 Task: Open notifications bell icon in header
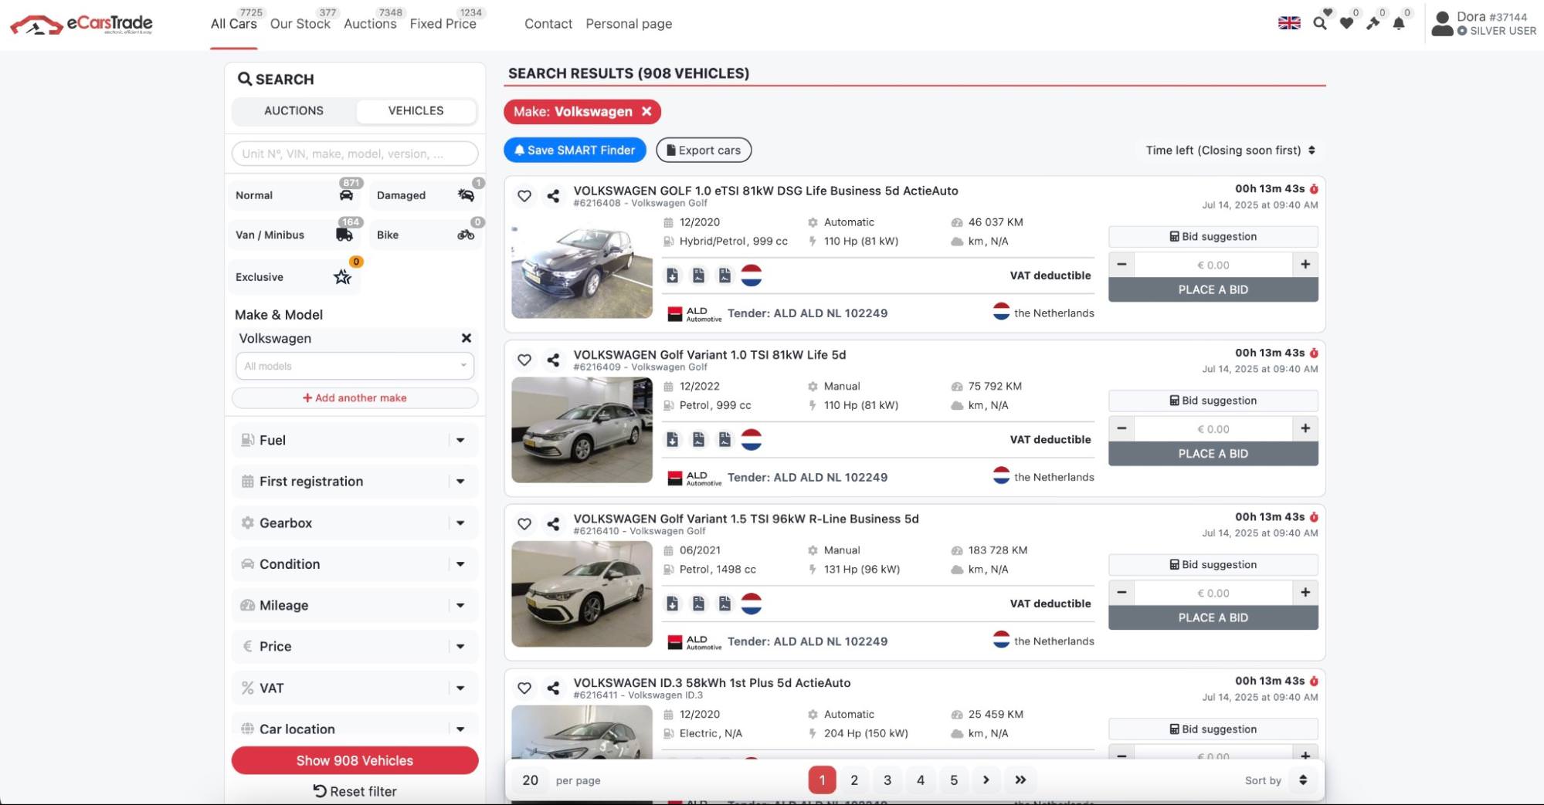click(x=1399, y=23)
